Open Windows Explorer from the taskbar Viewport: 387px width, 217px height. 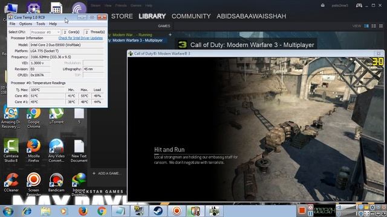tap(45, 211)
